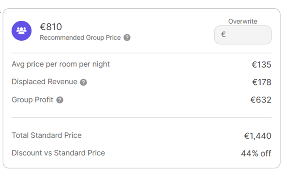Click the divider line above Total Standard Price
The height and width of the screenshot is (173, 286).
tap(141, 118)
